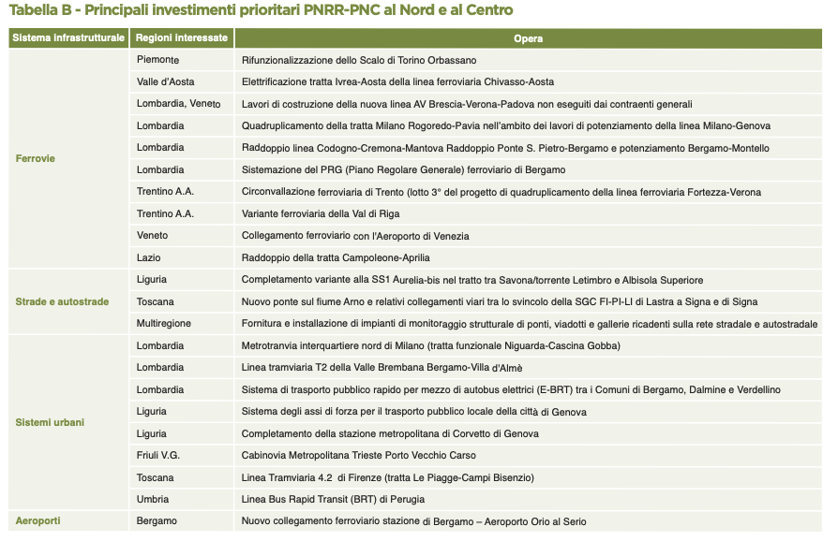The width and height of the screenshot is (838, 541).
Task: Select the Variante ferroviaria della Val di Riga entry
Action: (321, 214)
